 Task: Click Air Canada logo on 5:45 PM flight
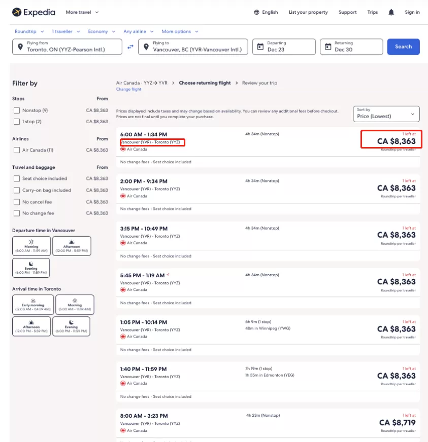123,289
